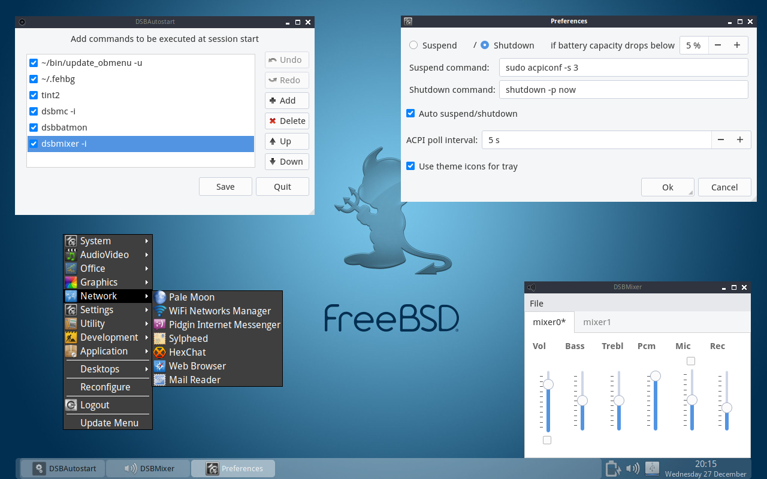Select the Suspend radio button
767x479 pixels.
(413, 46)
